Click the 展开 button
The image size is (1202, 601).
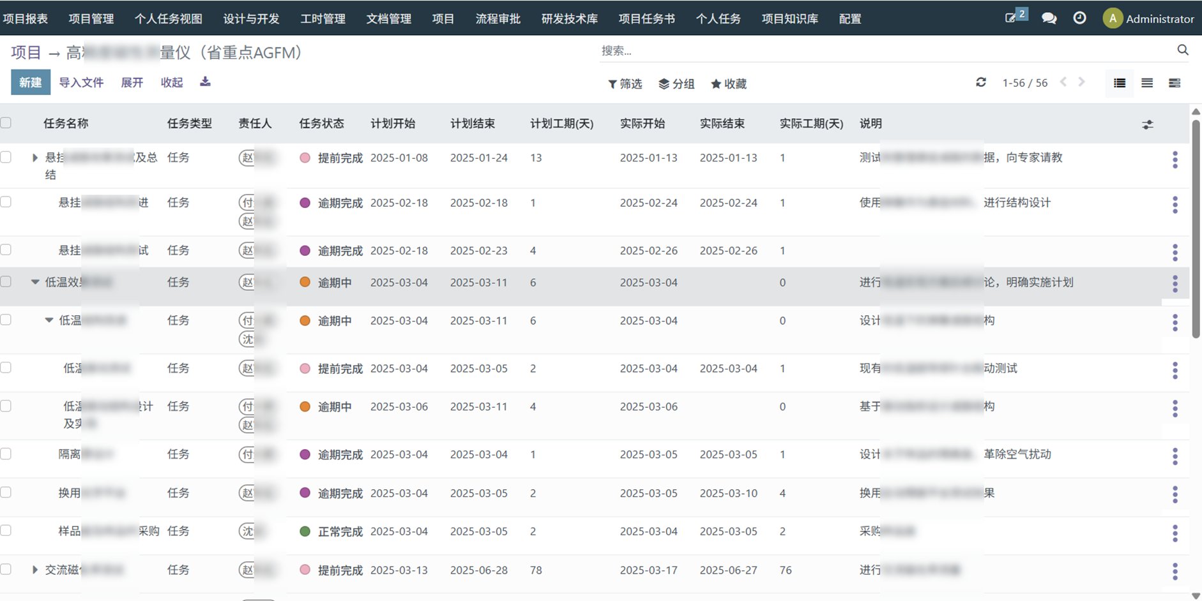point(132,82)
